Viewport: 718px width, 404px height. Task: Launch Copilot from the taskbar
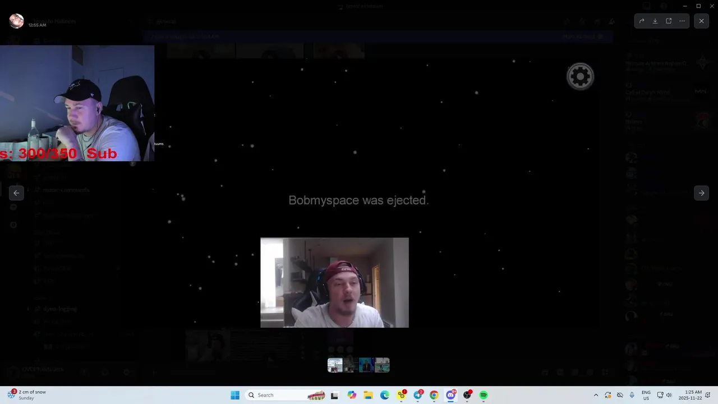click(352, 395)
